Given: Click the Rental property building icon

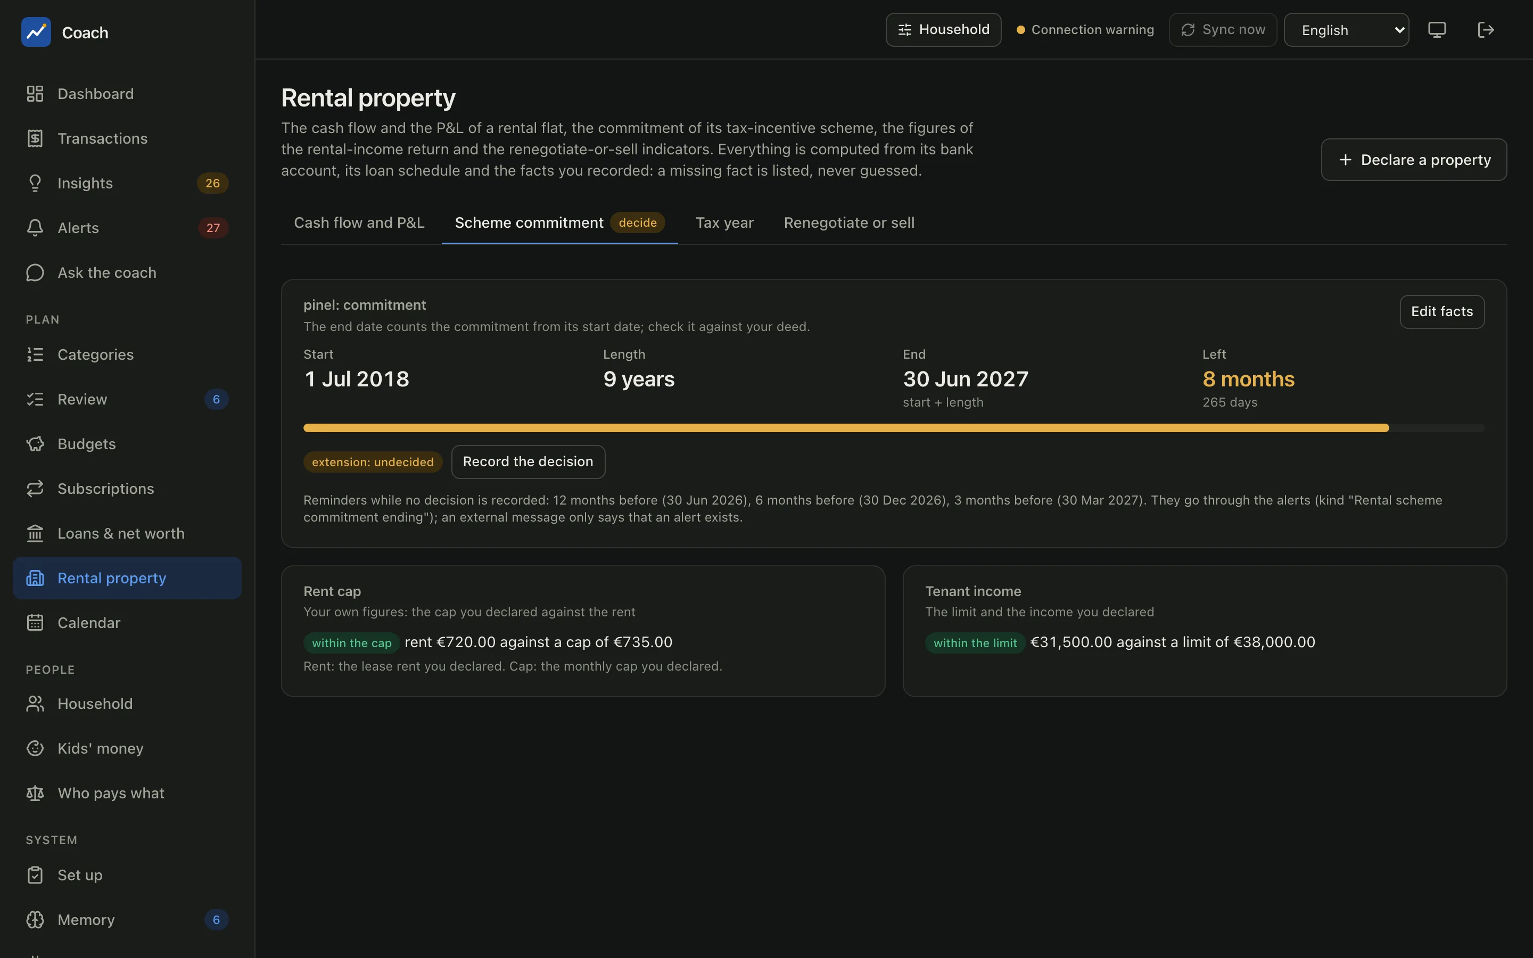Looking at the screenshot, I should 35,578.
